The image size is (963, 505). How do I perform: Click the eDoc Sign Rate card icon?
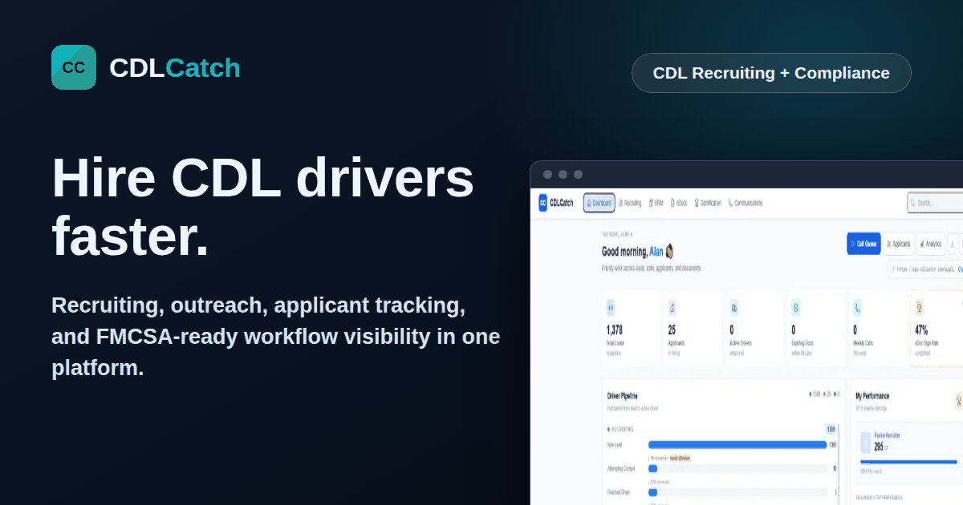pos(920,306)
